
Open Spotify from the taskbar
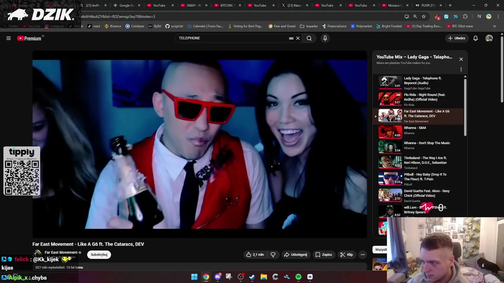click(298, 277)
